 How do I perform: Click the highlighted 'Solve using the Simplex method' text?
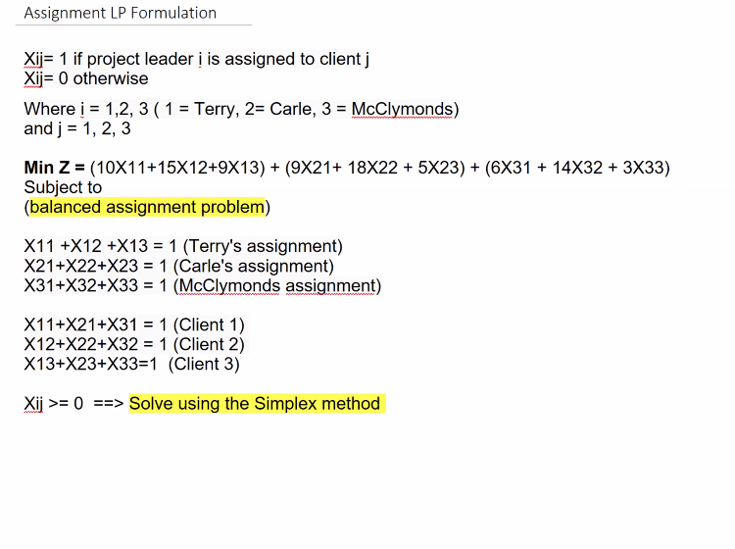pos(255,403)
